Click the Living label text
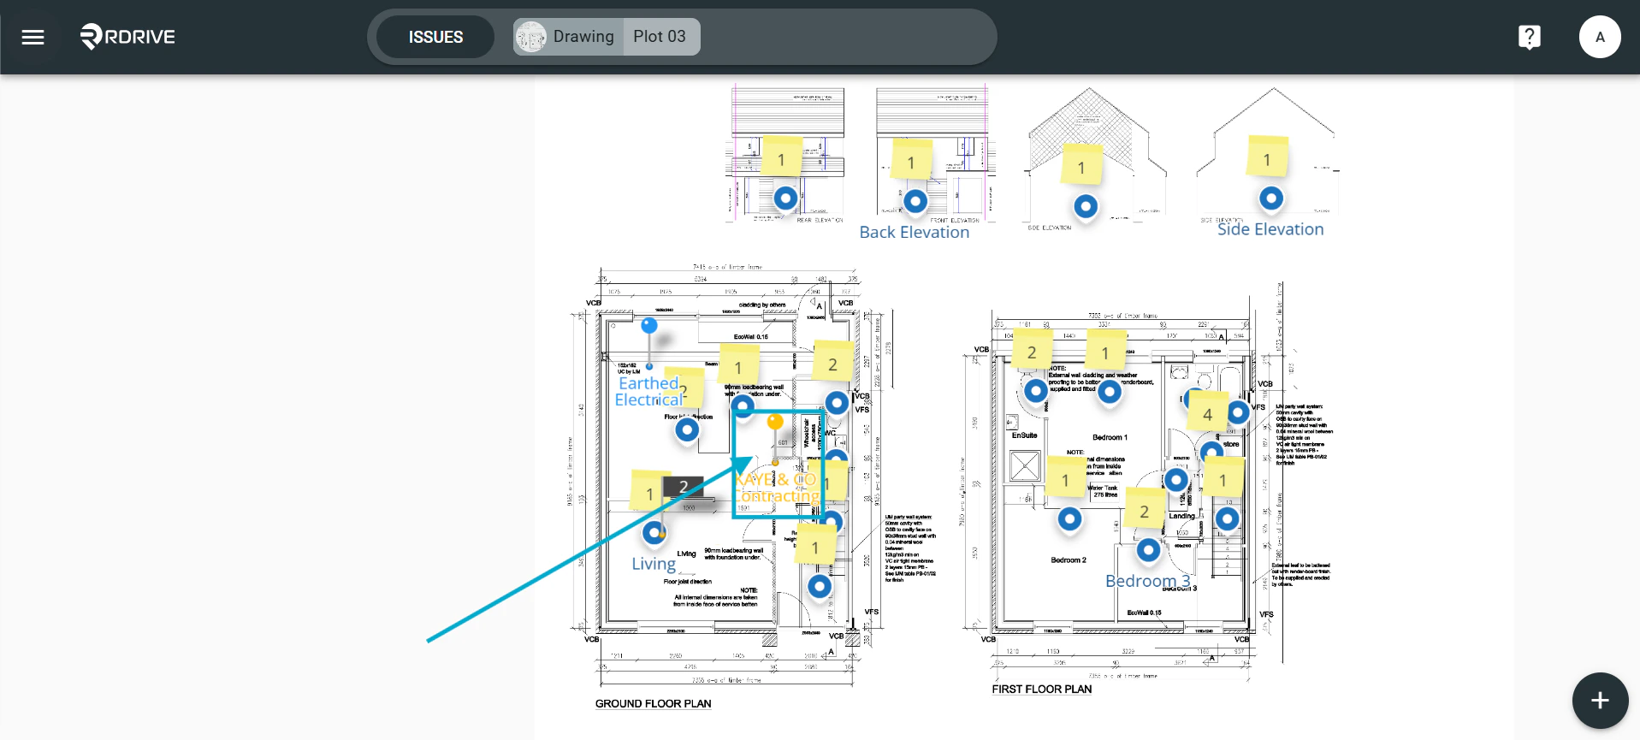 (654, 564)
